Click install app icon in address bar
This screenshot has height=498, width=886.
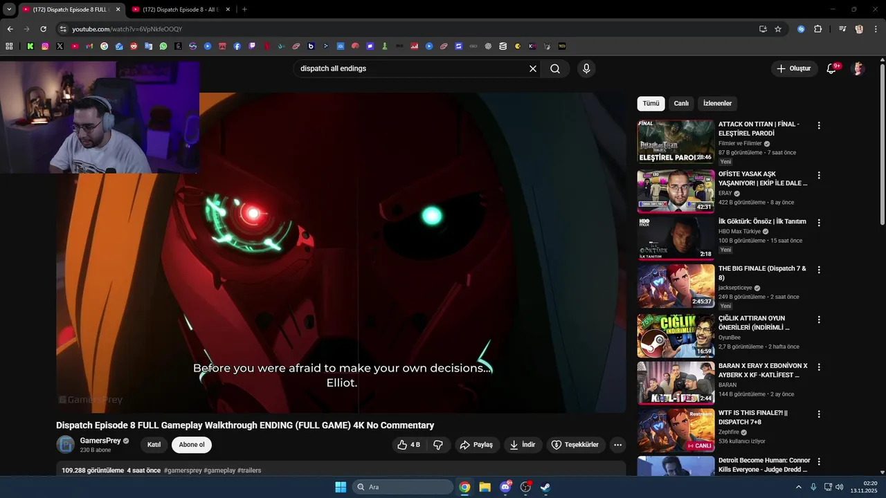pyautogui.click(x=763, y=29)
